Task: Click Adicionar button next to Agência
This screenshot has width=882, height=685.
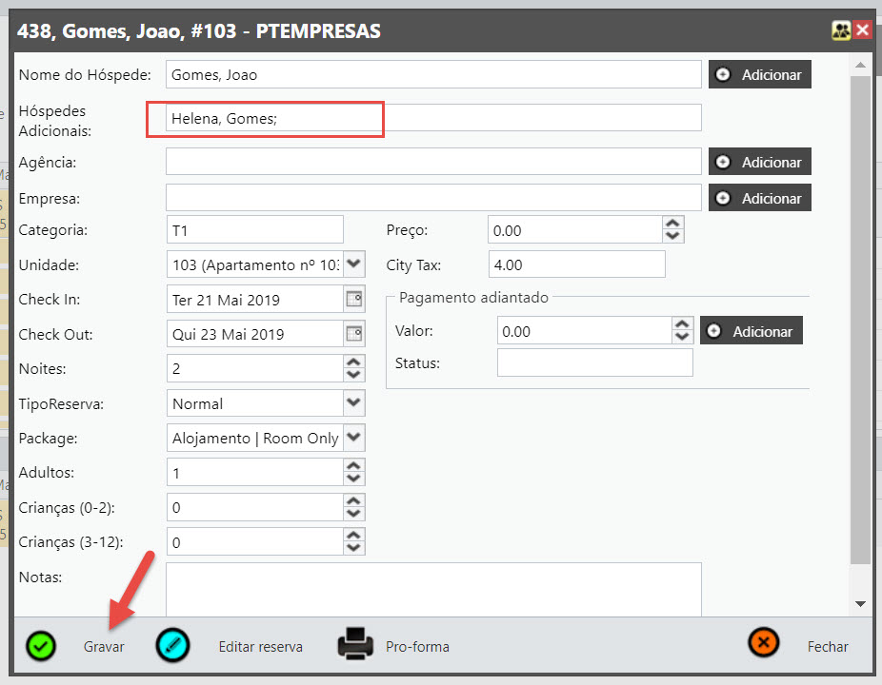Action: 759,162
